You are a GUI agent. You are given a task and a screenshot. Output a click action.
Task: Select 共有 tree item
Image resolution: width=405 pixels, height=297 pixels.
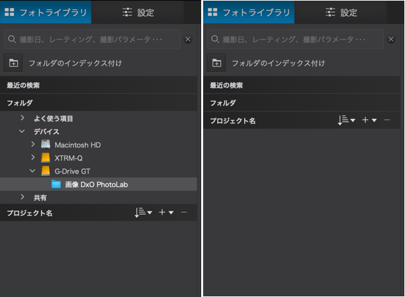pyautogui.click(x=40, y=197)
